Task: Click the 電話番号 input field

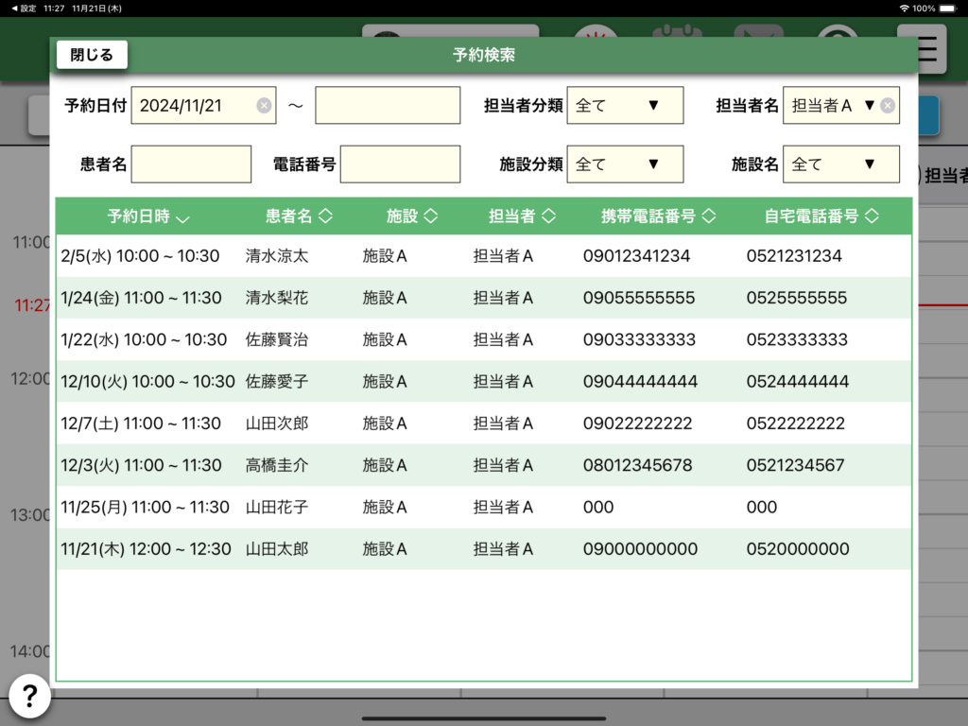Action: coord(400,164)
